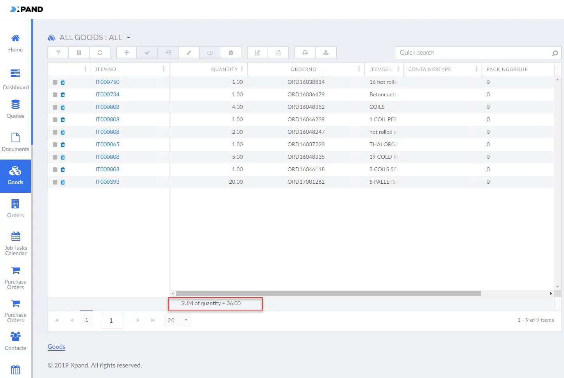Viewport: 564px width, 378px height.
Task: Click the pencil edit icon
Action: pyautogui.click(x=189, y=53)
